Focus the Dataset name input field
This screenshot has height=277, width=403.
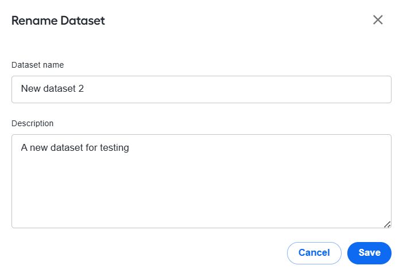coord(201,89)
